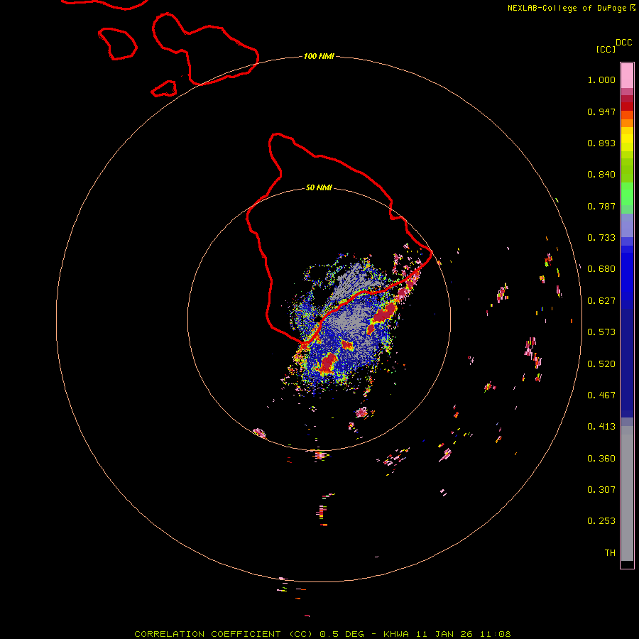The height and width of the screenshot is (639, 639).
Task: Click the 0.307 legend value
Action: point(601,490)
